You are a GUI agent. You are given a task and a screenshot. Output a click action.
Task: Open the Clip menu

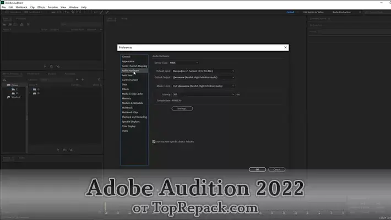coord(32,7)
